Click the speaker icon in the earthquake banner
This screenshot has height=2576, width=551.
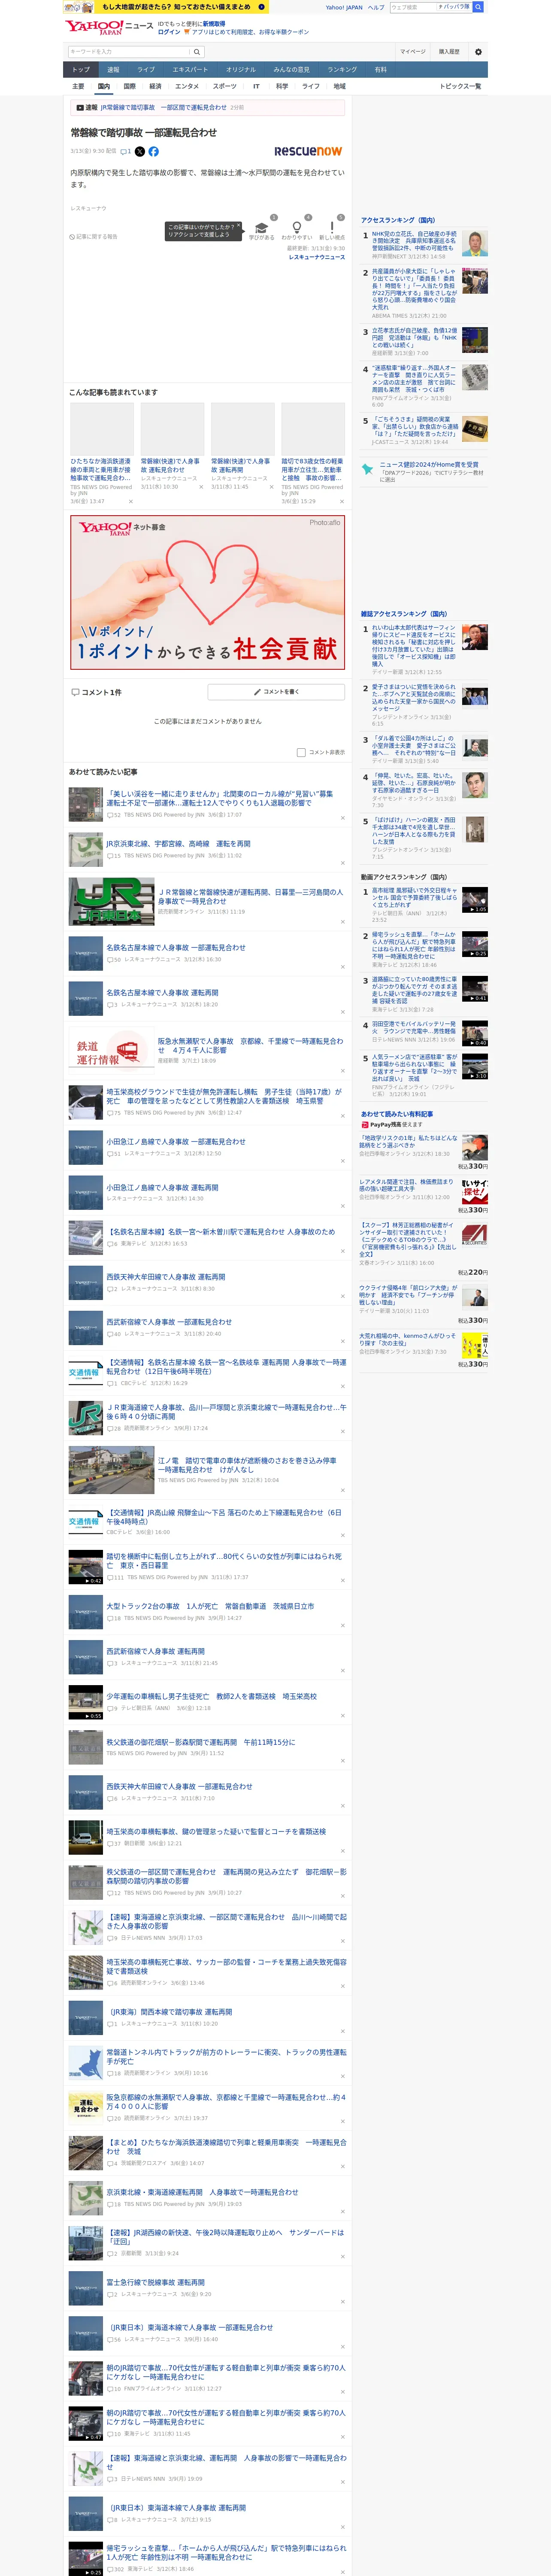tap(262, 6)
